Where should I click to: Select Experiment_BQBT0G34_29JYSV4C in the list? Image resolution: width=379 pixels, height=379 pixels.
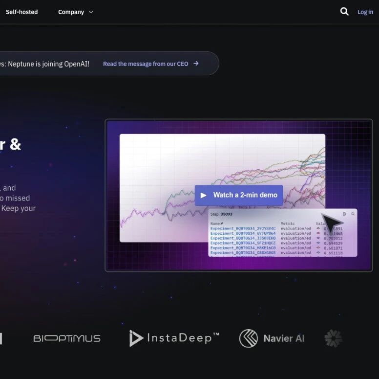[243, 228]
